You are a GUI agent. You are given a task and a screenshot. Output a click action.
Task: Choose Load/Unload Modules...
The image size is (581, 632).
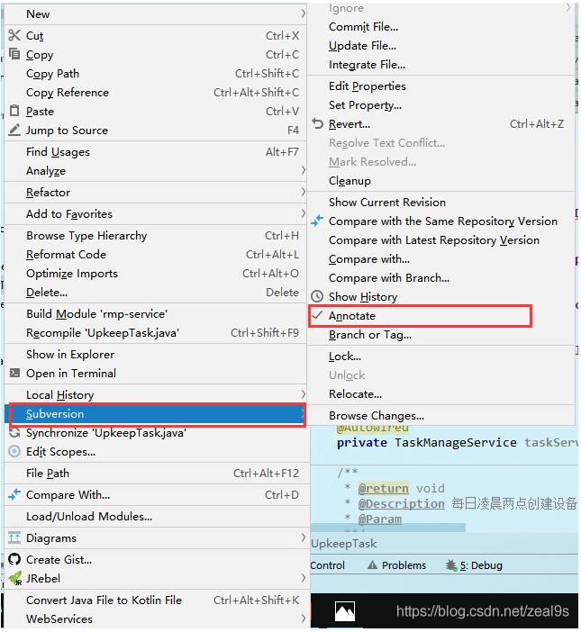click(x=157, y=517)
